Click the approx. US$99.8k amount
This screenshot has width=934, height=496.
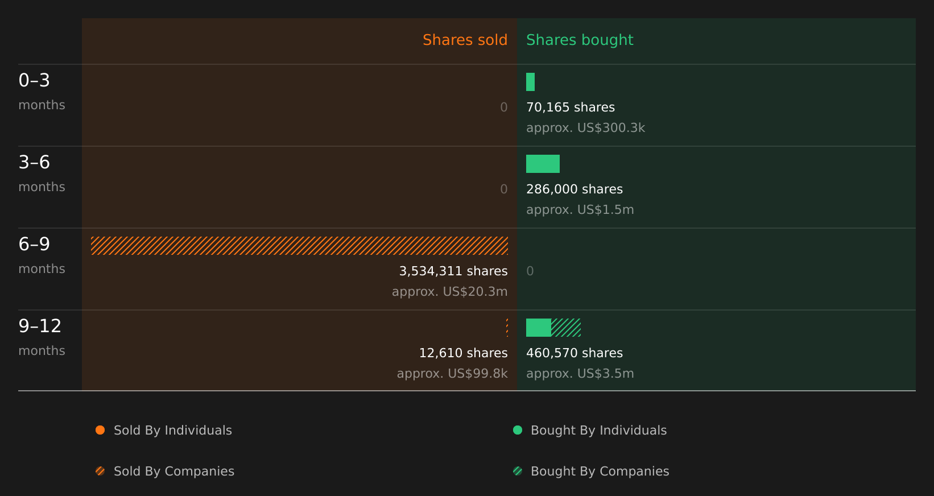click(452, 374)
